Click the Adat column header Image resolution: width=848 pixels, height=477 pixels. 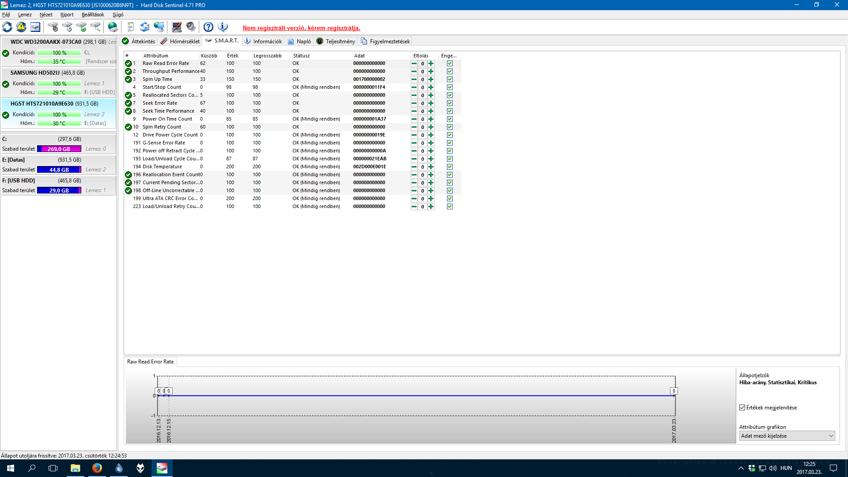382,56
